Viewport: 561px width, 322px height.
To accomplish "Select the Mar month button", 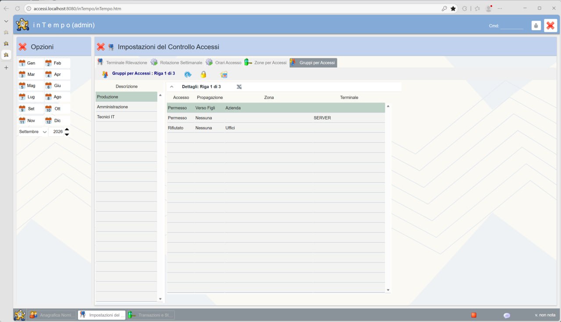I will coord(30,74).
